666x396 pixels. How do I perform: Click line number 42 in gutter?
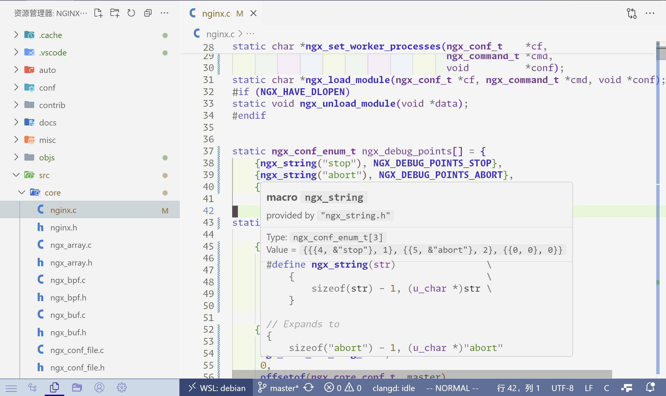coord(208,211)
